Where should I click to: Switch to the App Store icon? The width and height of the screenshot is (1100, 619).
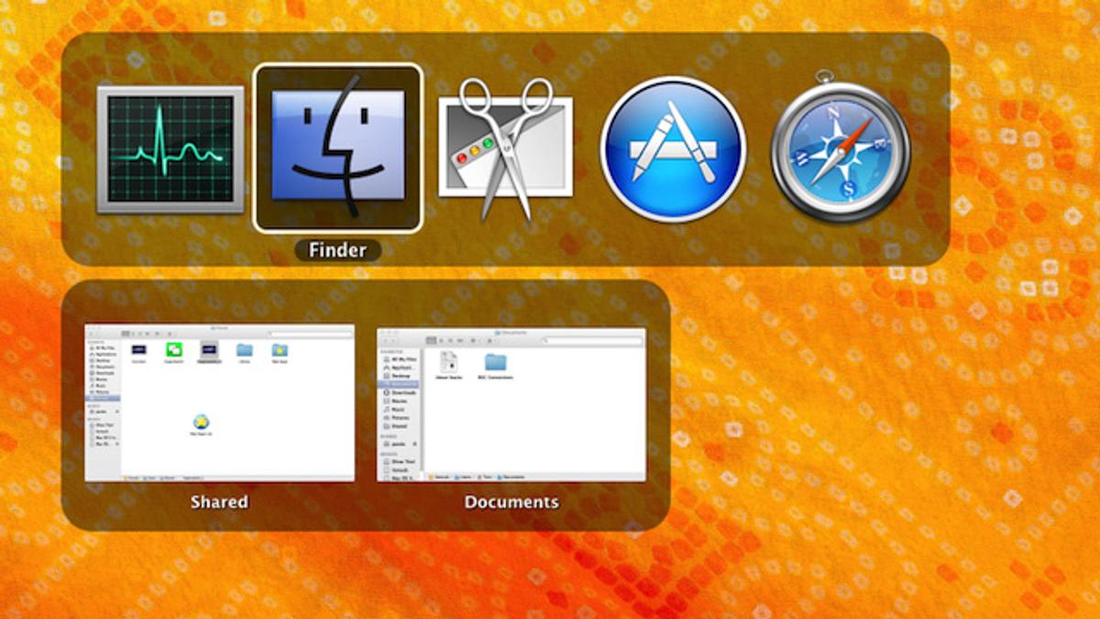pyautogui.click(x=673, y=149)
